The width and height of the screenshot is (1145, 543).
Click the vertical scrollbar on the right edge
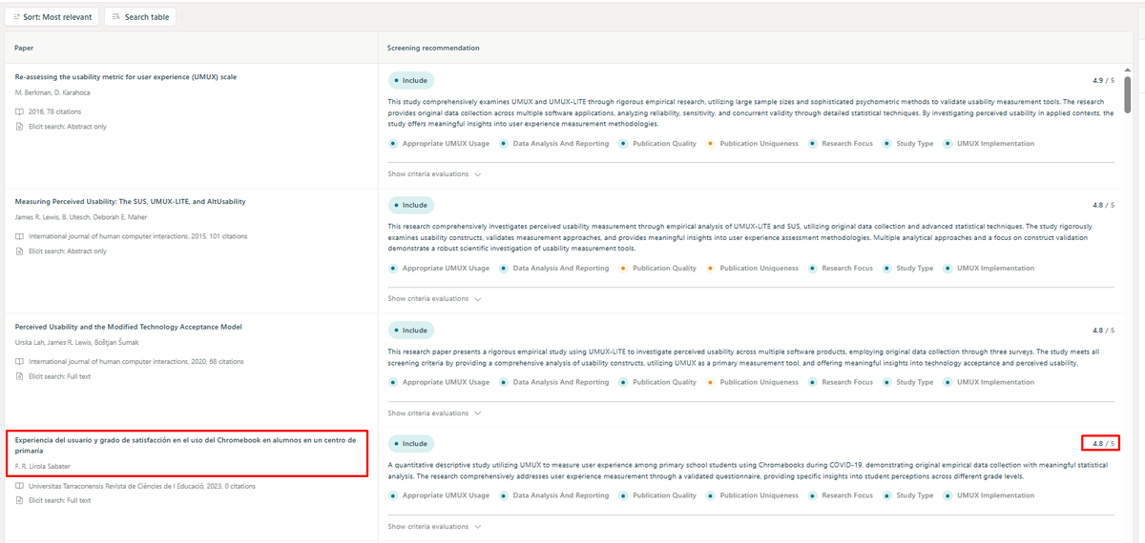1130,95
